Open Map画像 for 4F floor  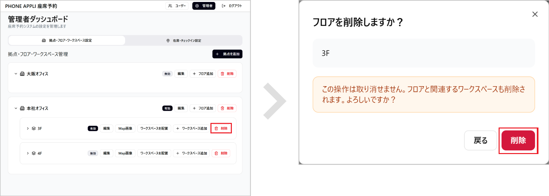pyautogui.click(x=125, y=153)
